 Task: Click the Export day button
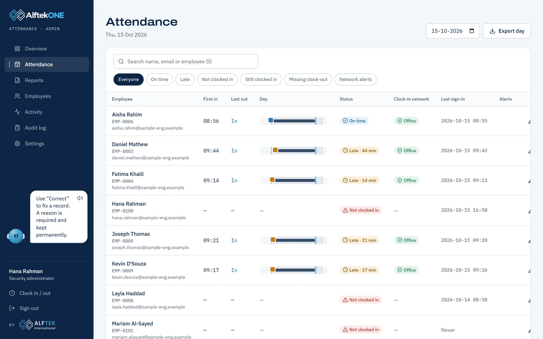coord(507,31)
